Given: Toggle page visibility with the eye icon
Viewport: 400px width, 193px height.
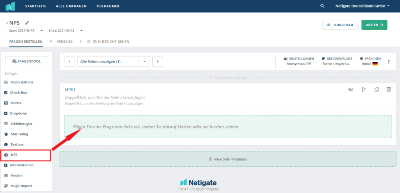Looking at the screenshot, I should (x=351, y=90).
